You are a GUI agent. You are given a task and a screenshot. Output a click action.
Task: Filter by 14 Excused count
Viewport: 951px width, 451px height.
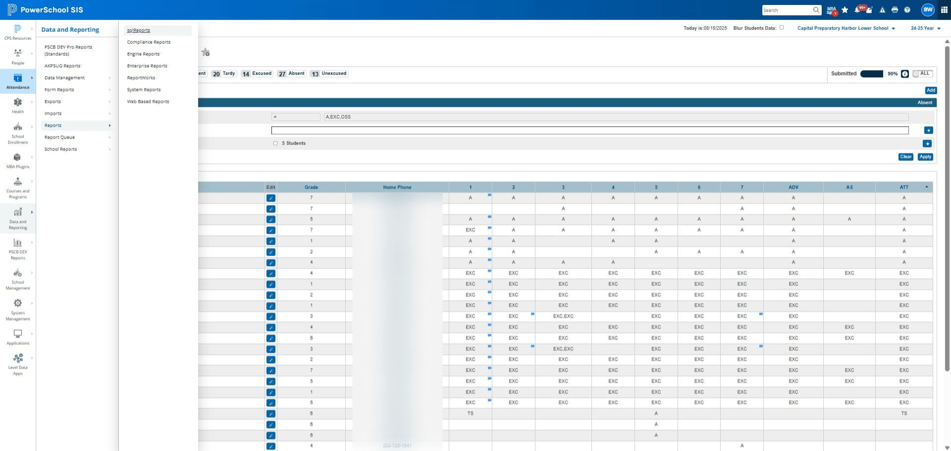click(257, 73)
